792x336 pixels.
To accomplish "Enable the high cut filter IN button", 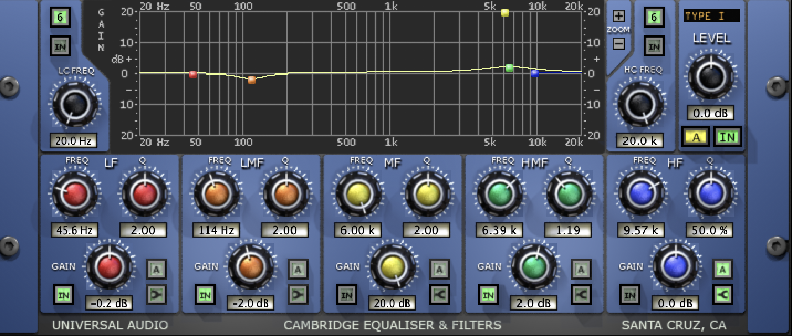I will pyautogui.click(x=654, y=46).
